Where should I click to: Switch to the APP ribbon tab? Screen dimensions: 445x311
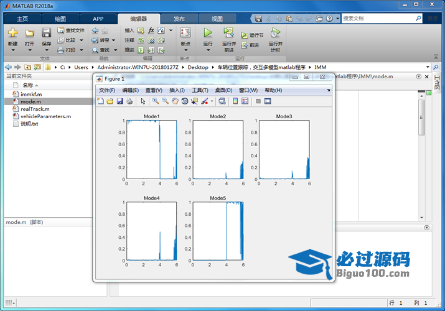tap(98, 19)
